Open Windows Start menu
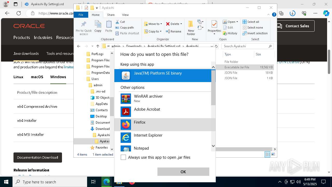332x187 pixels. 6,182
